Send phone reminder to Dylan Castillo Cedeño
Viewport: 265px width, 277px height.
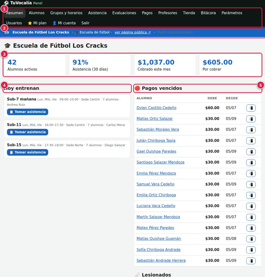point(251,108)
